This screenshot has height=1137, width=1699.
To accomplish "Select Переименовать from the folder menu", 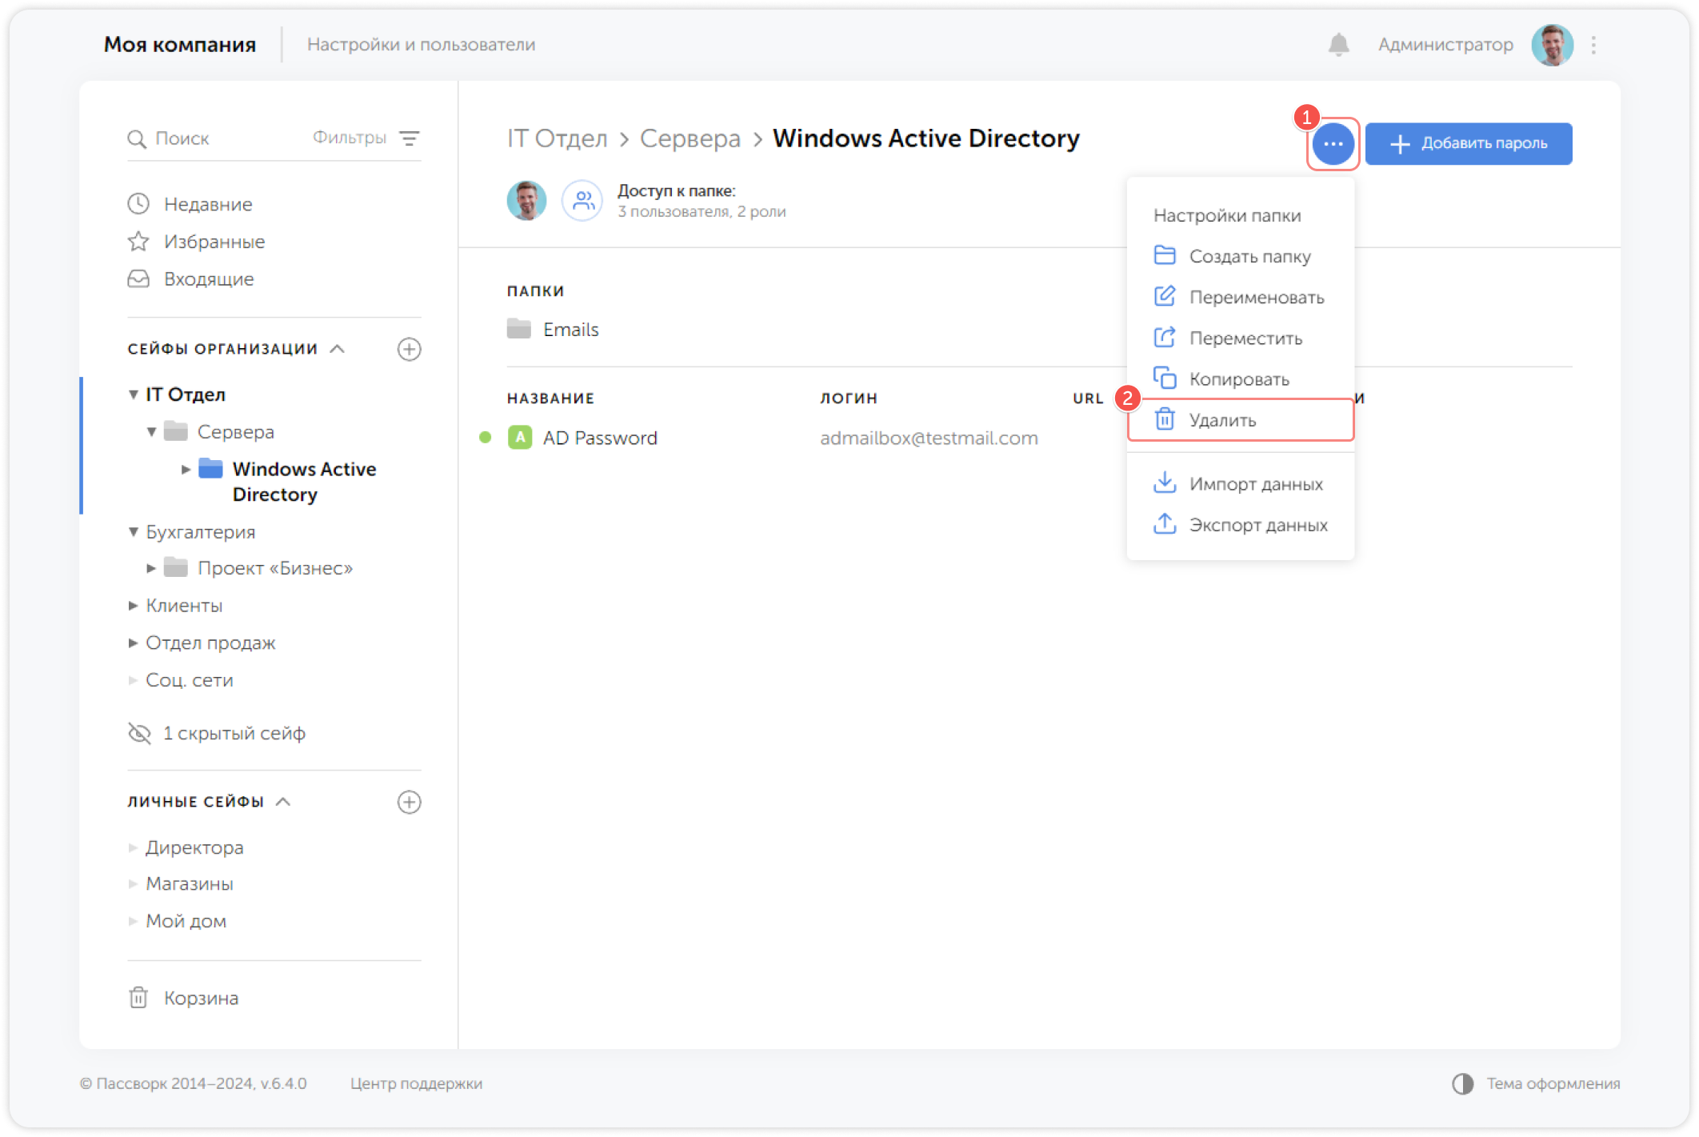I will click(x=1256, y=297).
